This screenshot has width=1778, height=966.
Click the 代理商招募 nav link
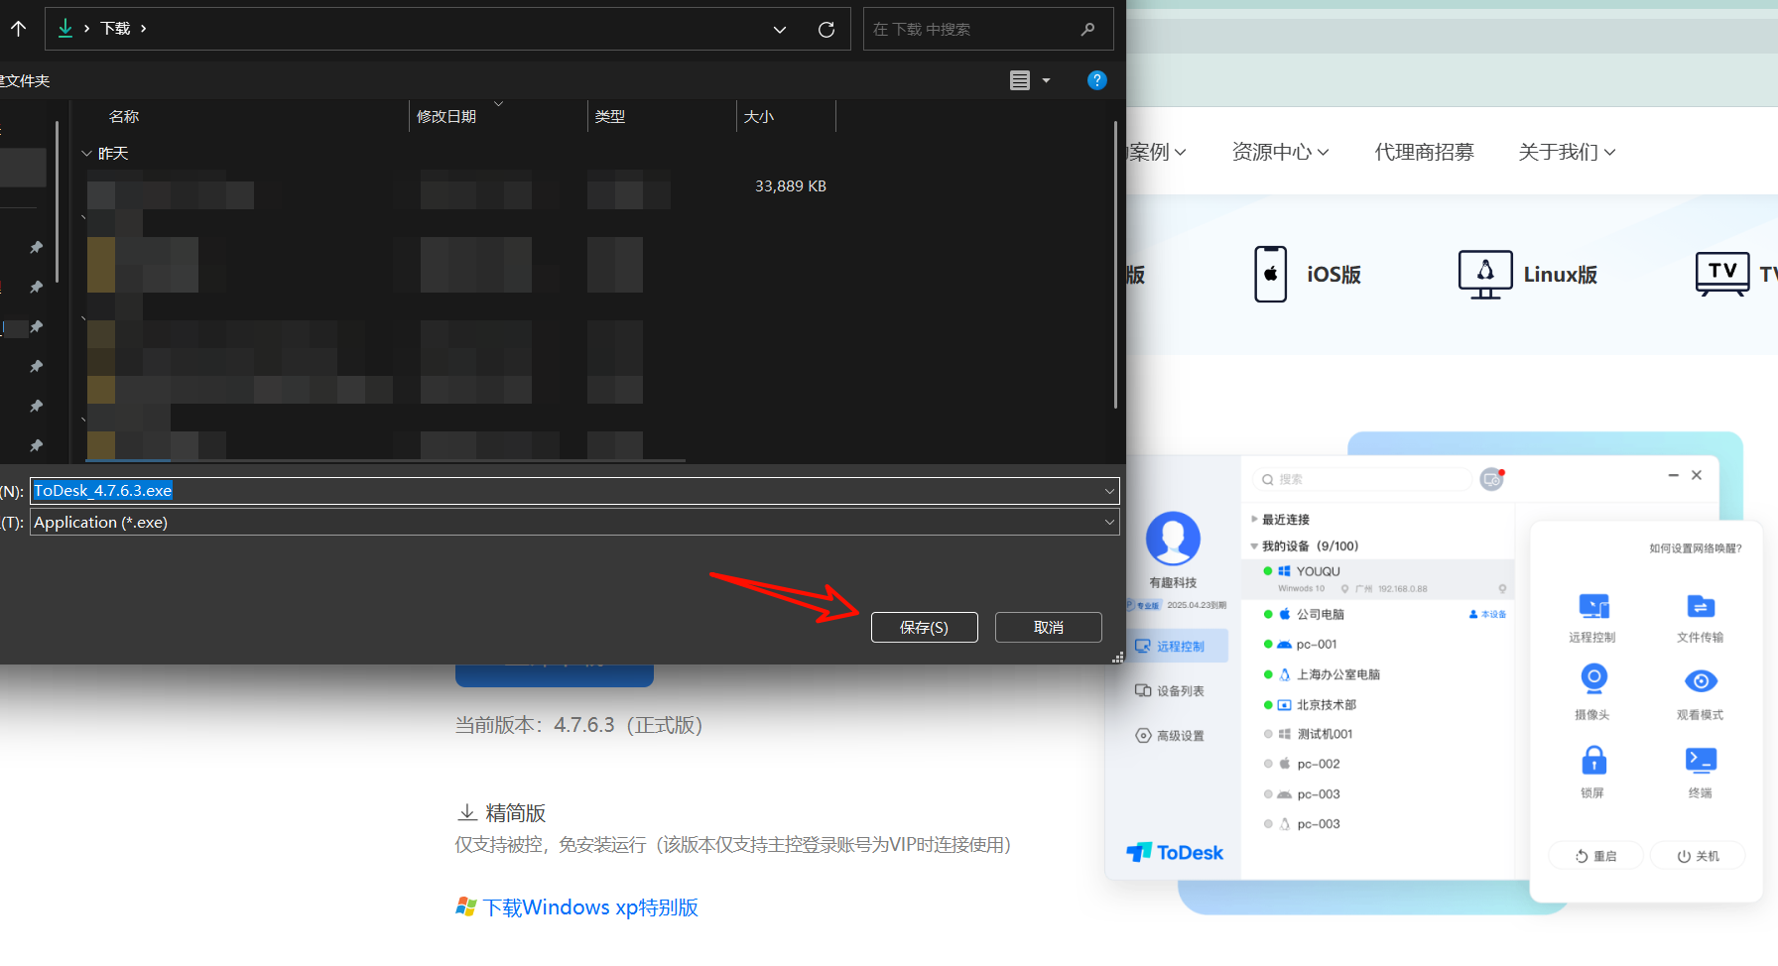coord(1424,152)
